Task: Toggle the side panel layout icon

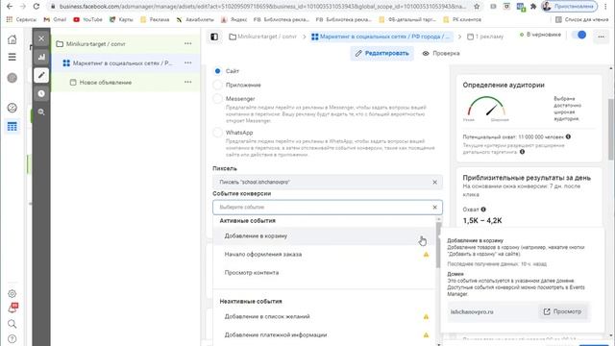Action: (x=214, y=37)
